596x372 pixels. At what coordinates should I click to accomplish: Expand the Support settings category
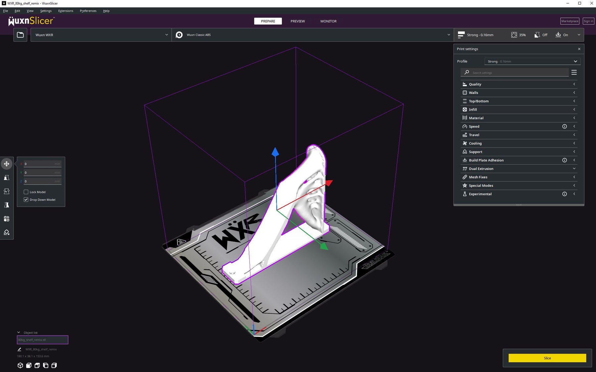[519, 152]
